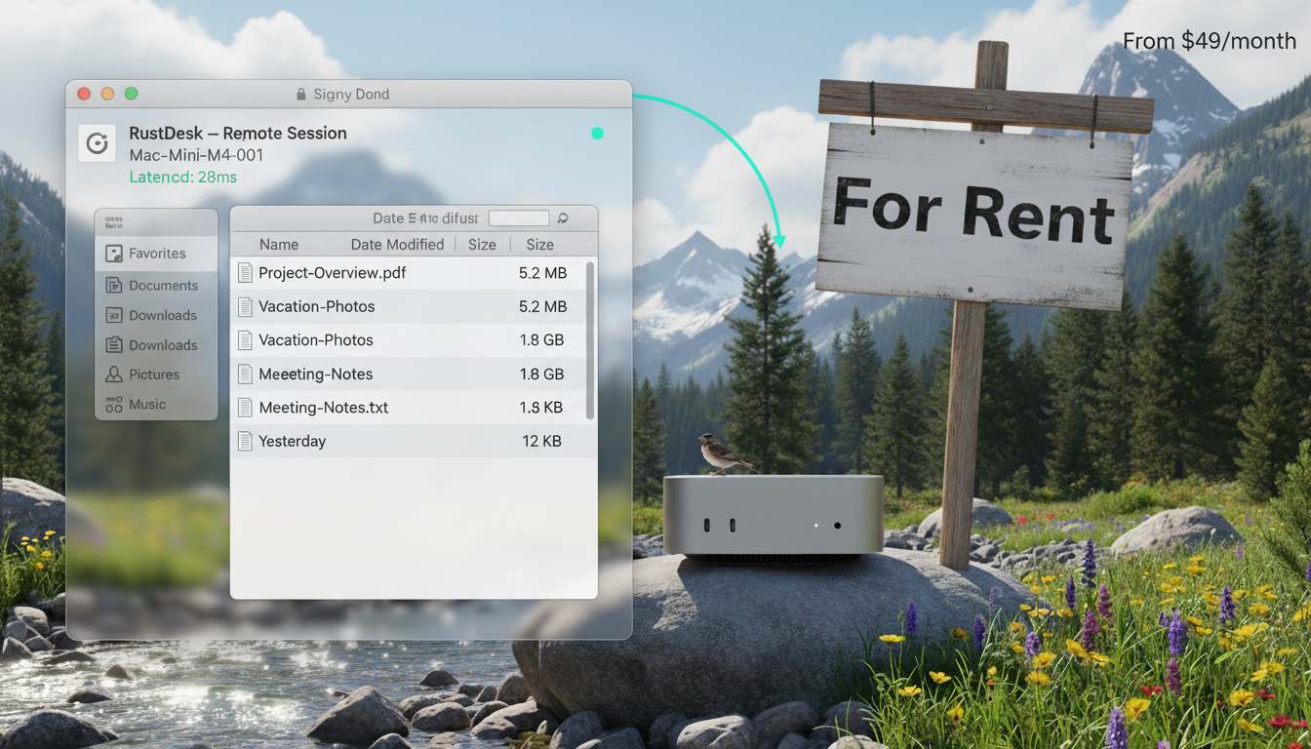The image size is (1311, 749).
Task: Click the Project-Overview.pdf file icon
Action: click(x=245, y=273)
